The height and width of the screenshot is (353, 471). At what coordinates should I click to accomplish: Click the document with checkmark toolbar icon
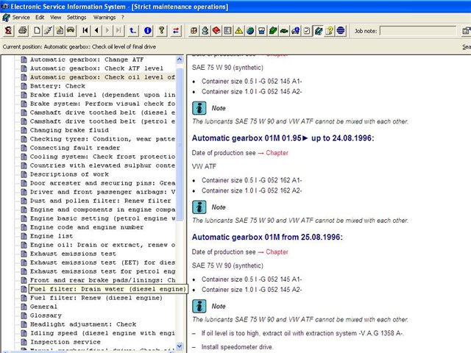tap(48, 31)
